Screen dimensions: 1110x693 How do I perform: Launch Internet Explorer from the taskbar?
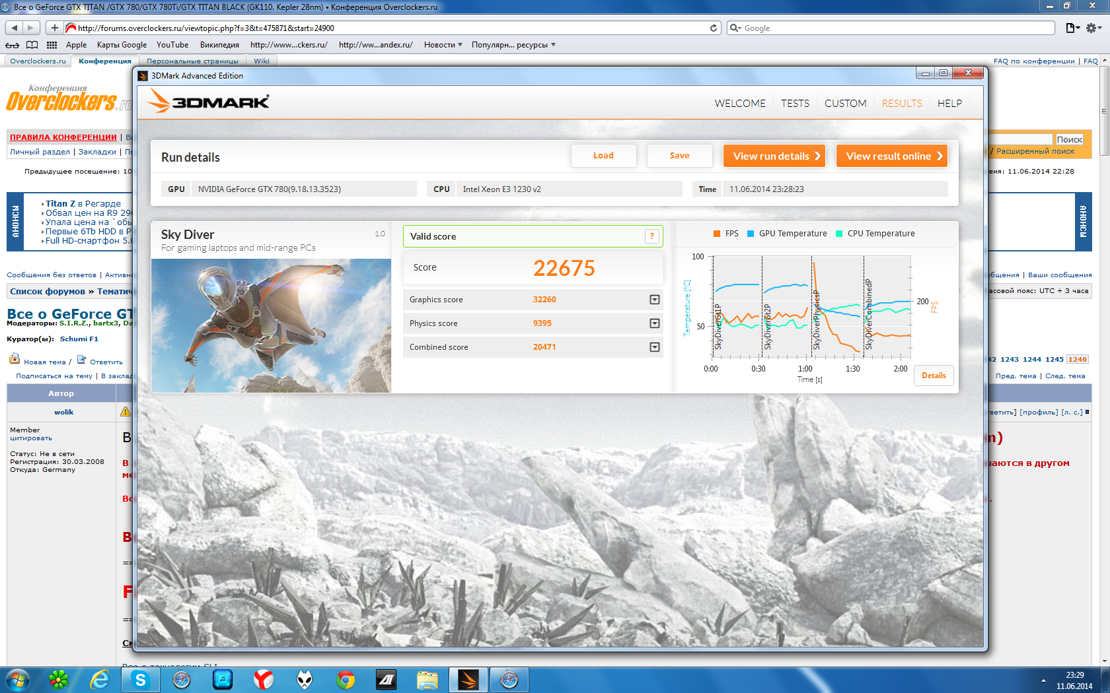(x=100, y=680)
